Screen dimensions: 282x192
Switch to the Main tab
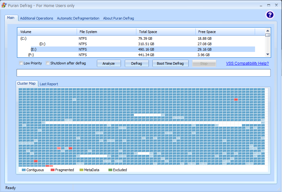tap(11, 18)
